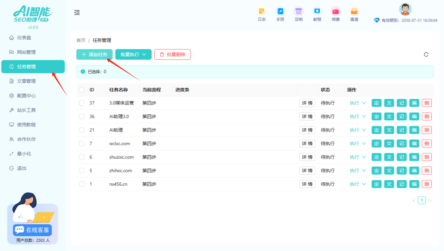Check the box for task ID 5
444x251 pixels.
[x=81, y=171]
